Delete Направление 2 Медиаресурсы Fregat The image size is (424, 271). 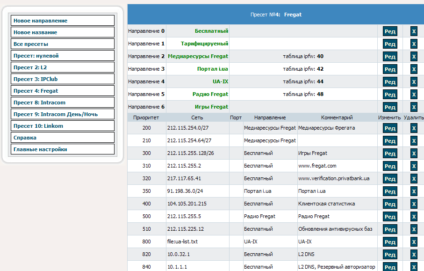click(x=414, y=57)
